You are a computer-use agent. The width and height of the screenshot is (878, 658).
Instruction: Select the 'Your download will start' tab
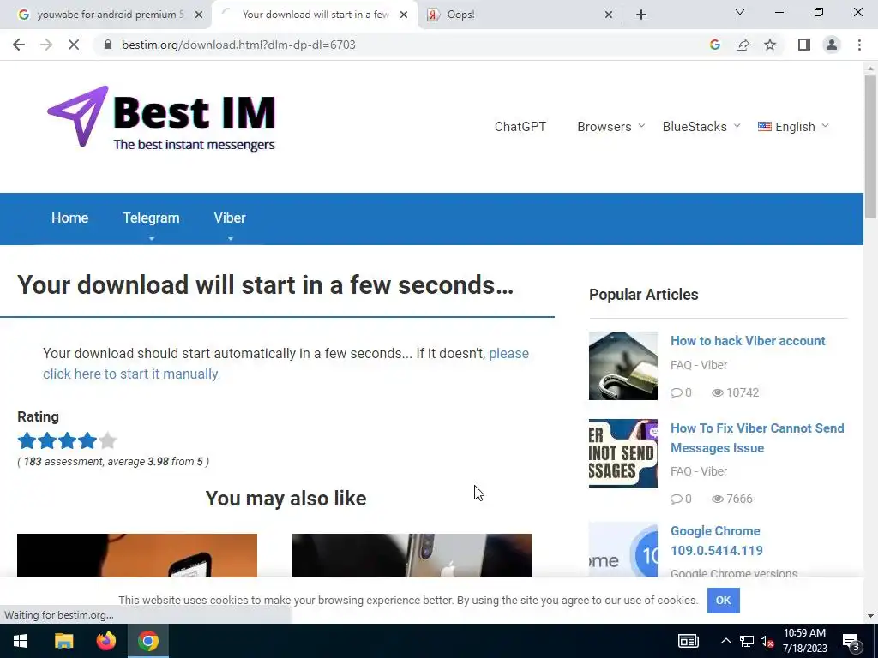click(x=315, y=15)
